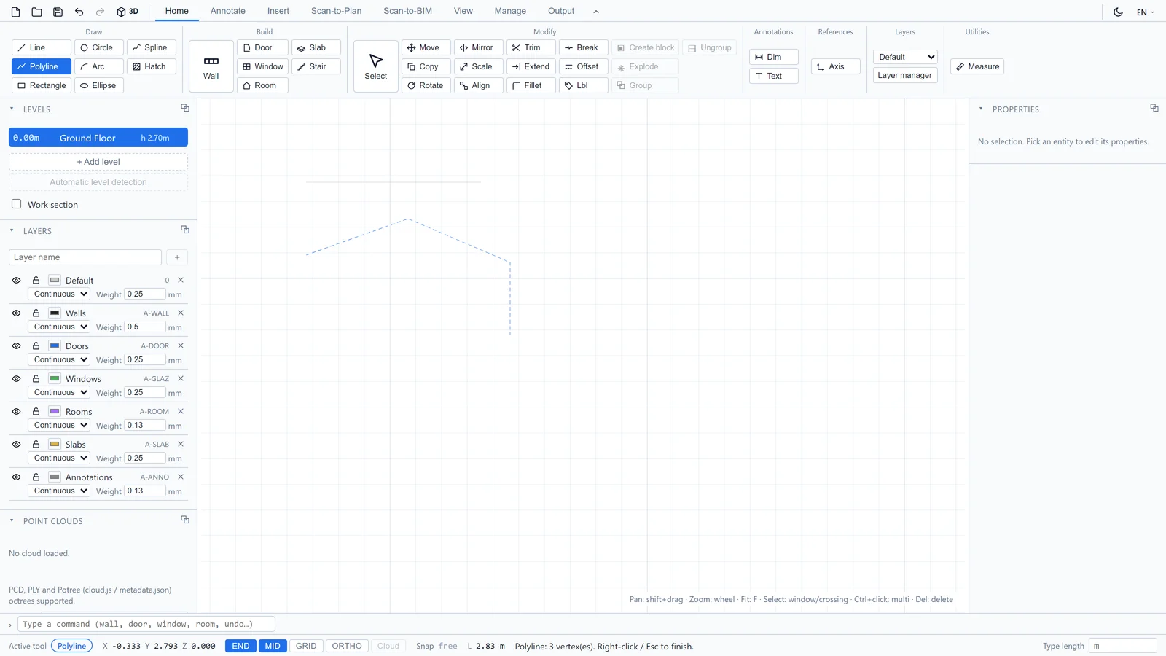Toggle MID snap in status bar
Screen dimensions: 1166x656
[273, 646]
